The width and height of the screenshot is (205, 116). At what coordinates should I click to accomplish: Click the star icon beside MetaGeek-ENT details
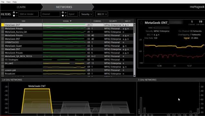[141, 23]
